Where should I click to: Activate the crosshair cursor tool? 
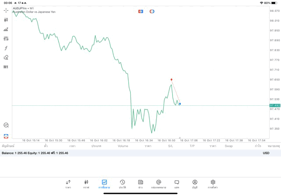6,10
